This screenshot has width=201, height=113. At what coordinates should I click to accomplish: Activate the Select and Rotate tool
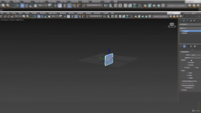[x=42, y=16]
